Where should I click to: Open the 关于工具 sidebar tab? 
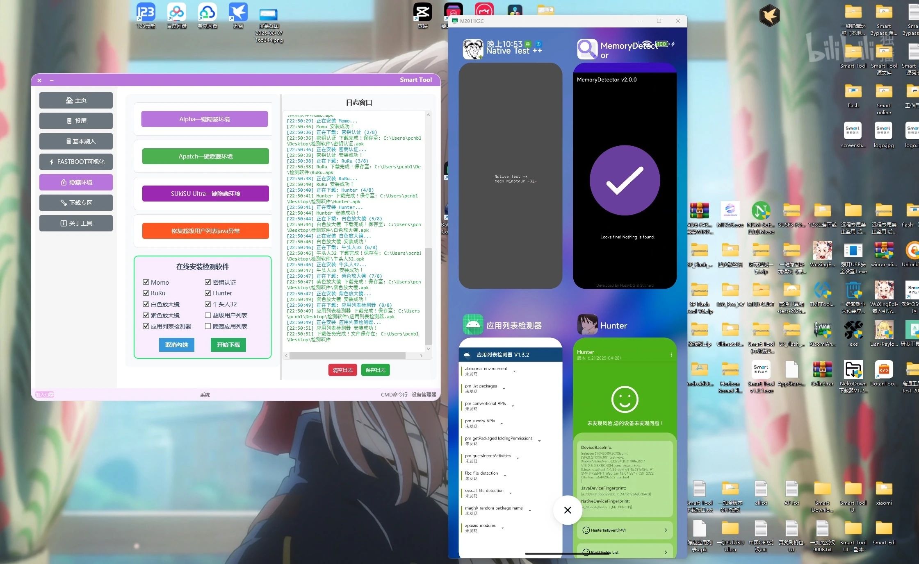coord(76,223)
